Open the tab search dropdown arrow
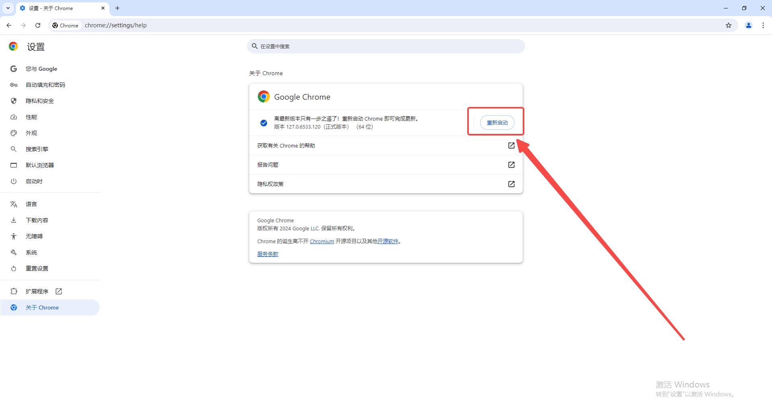Screen dimensions: 772x418 click(8, 8)
